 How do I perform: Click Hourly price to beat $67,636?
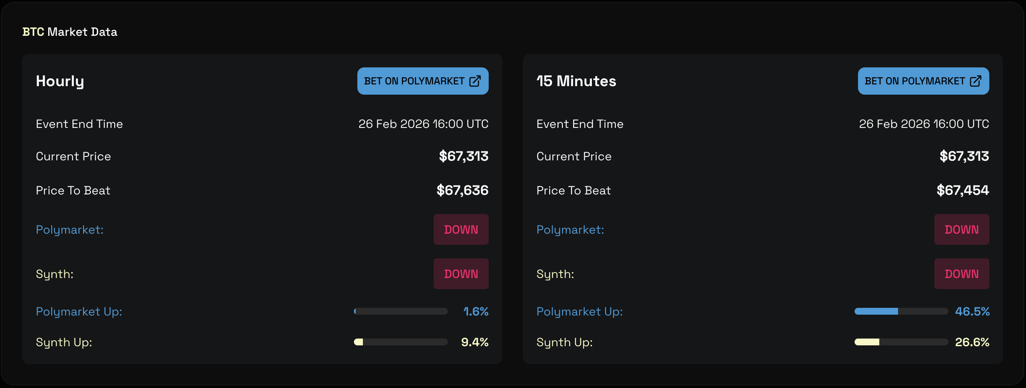(x=462, y=190)
